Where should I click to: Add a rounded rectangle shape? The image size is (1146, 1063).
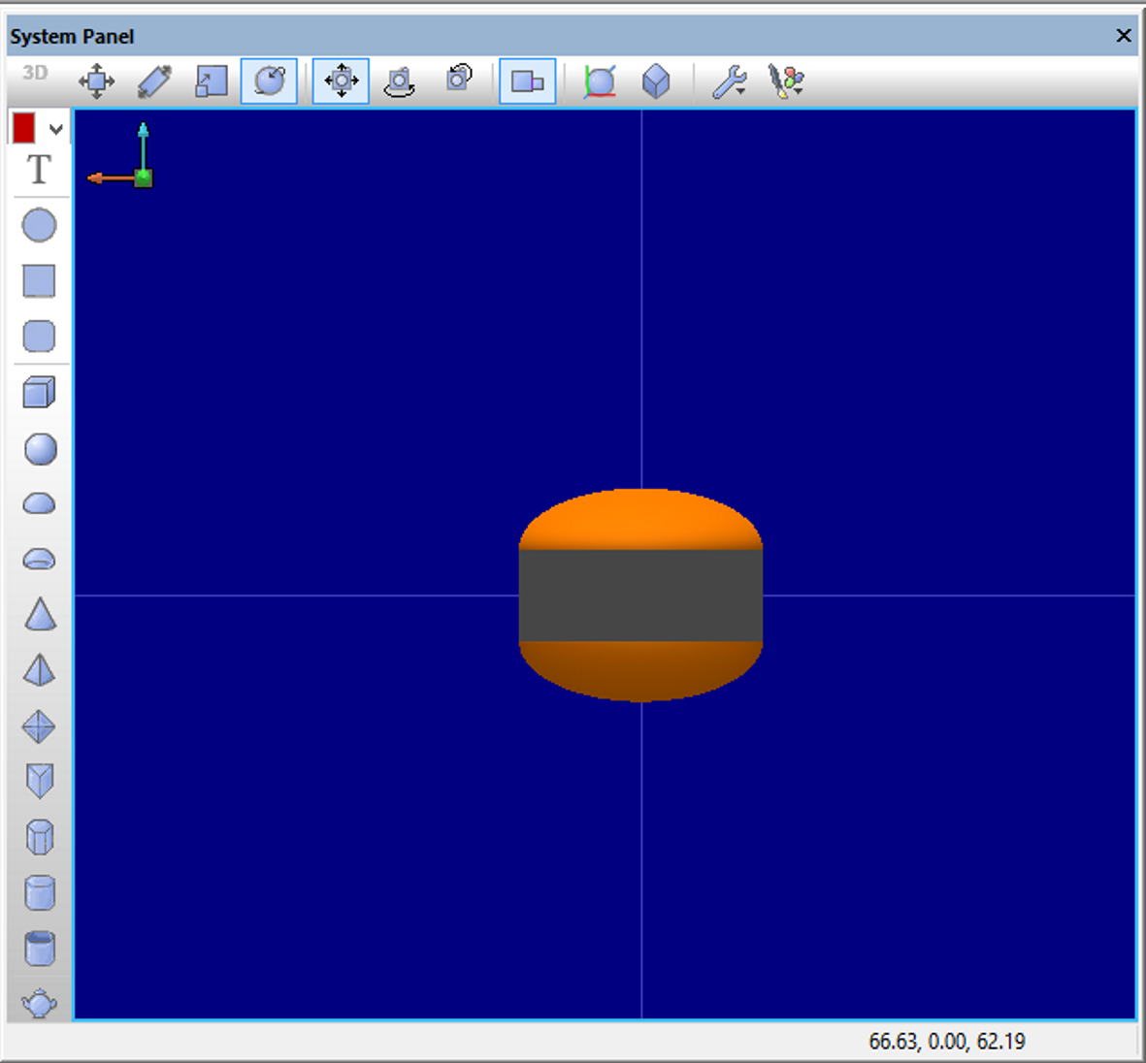coord(40,337)
